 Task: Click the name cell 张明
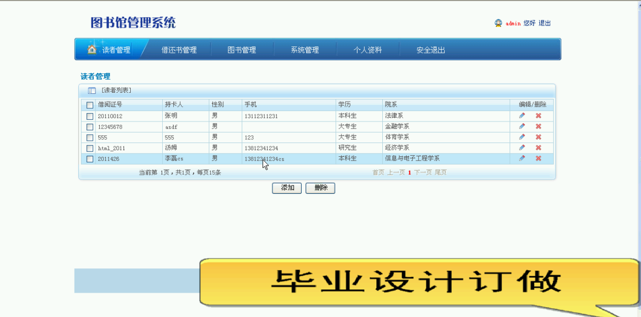[171, 116]
